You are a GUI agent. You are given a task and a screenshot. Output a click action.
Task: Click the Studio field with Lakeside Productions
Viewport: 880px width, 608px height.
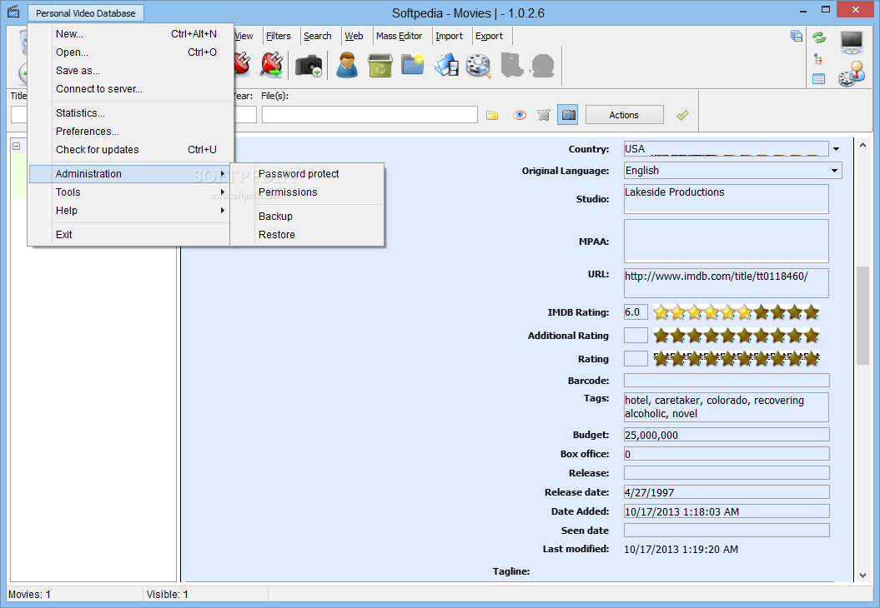(727, 199)
